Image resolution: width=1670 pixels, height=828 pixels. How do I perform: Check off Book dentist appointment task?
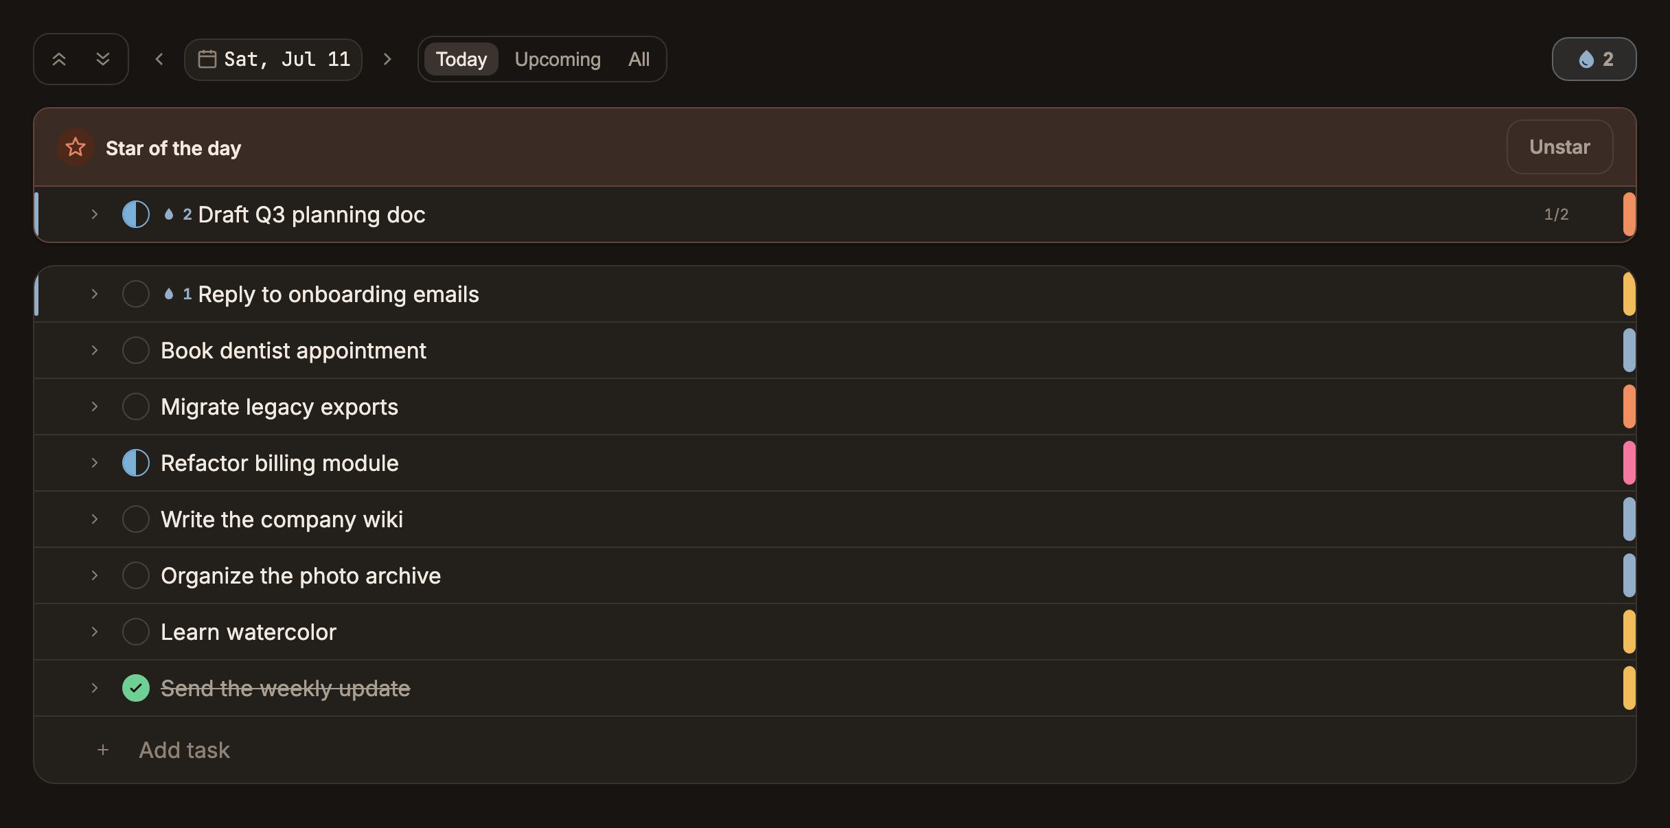(x=136, y=350)
